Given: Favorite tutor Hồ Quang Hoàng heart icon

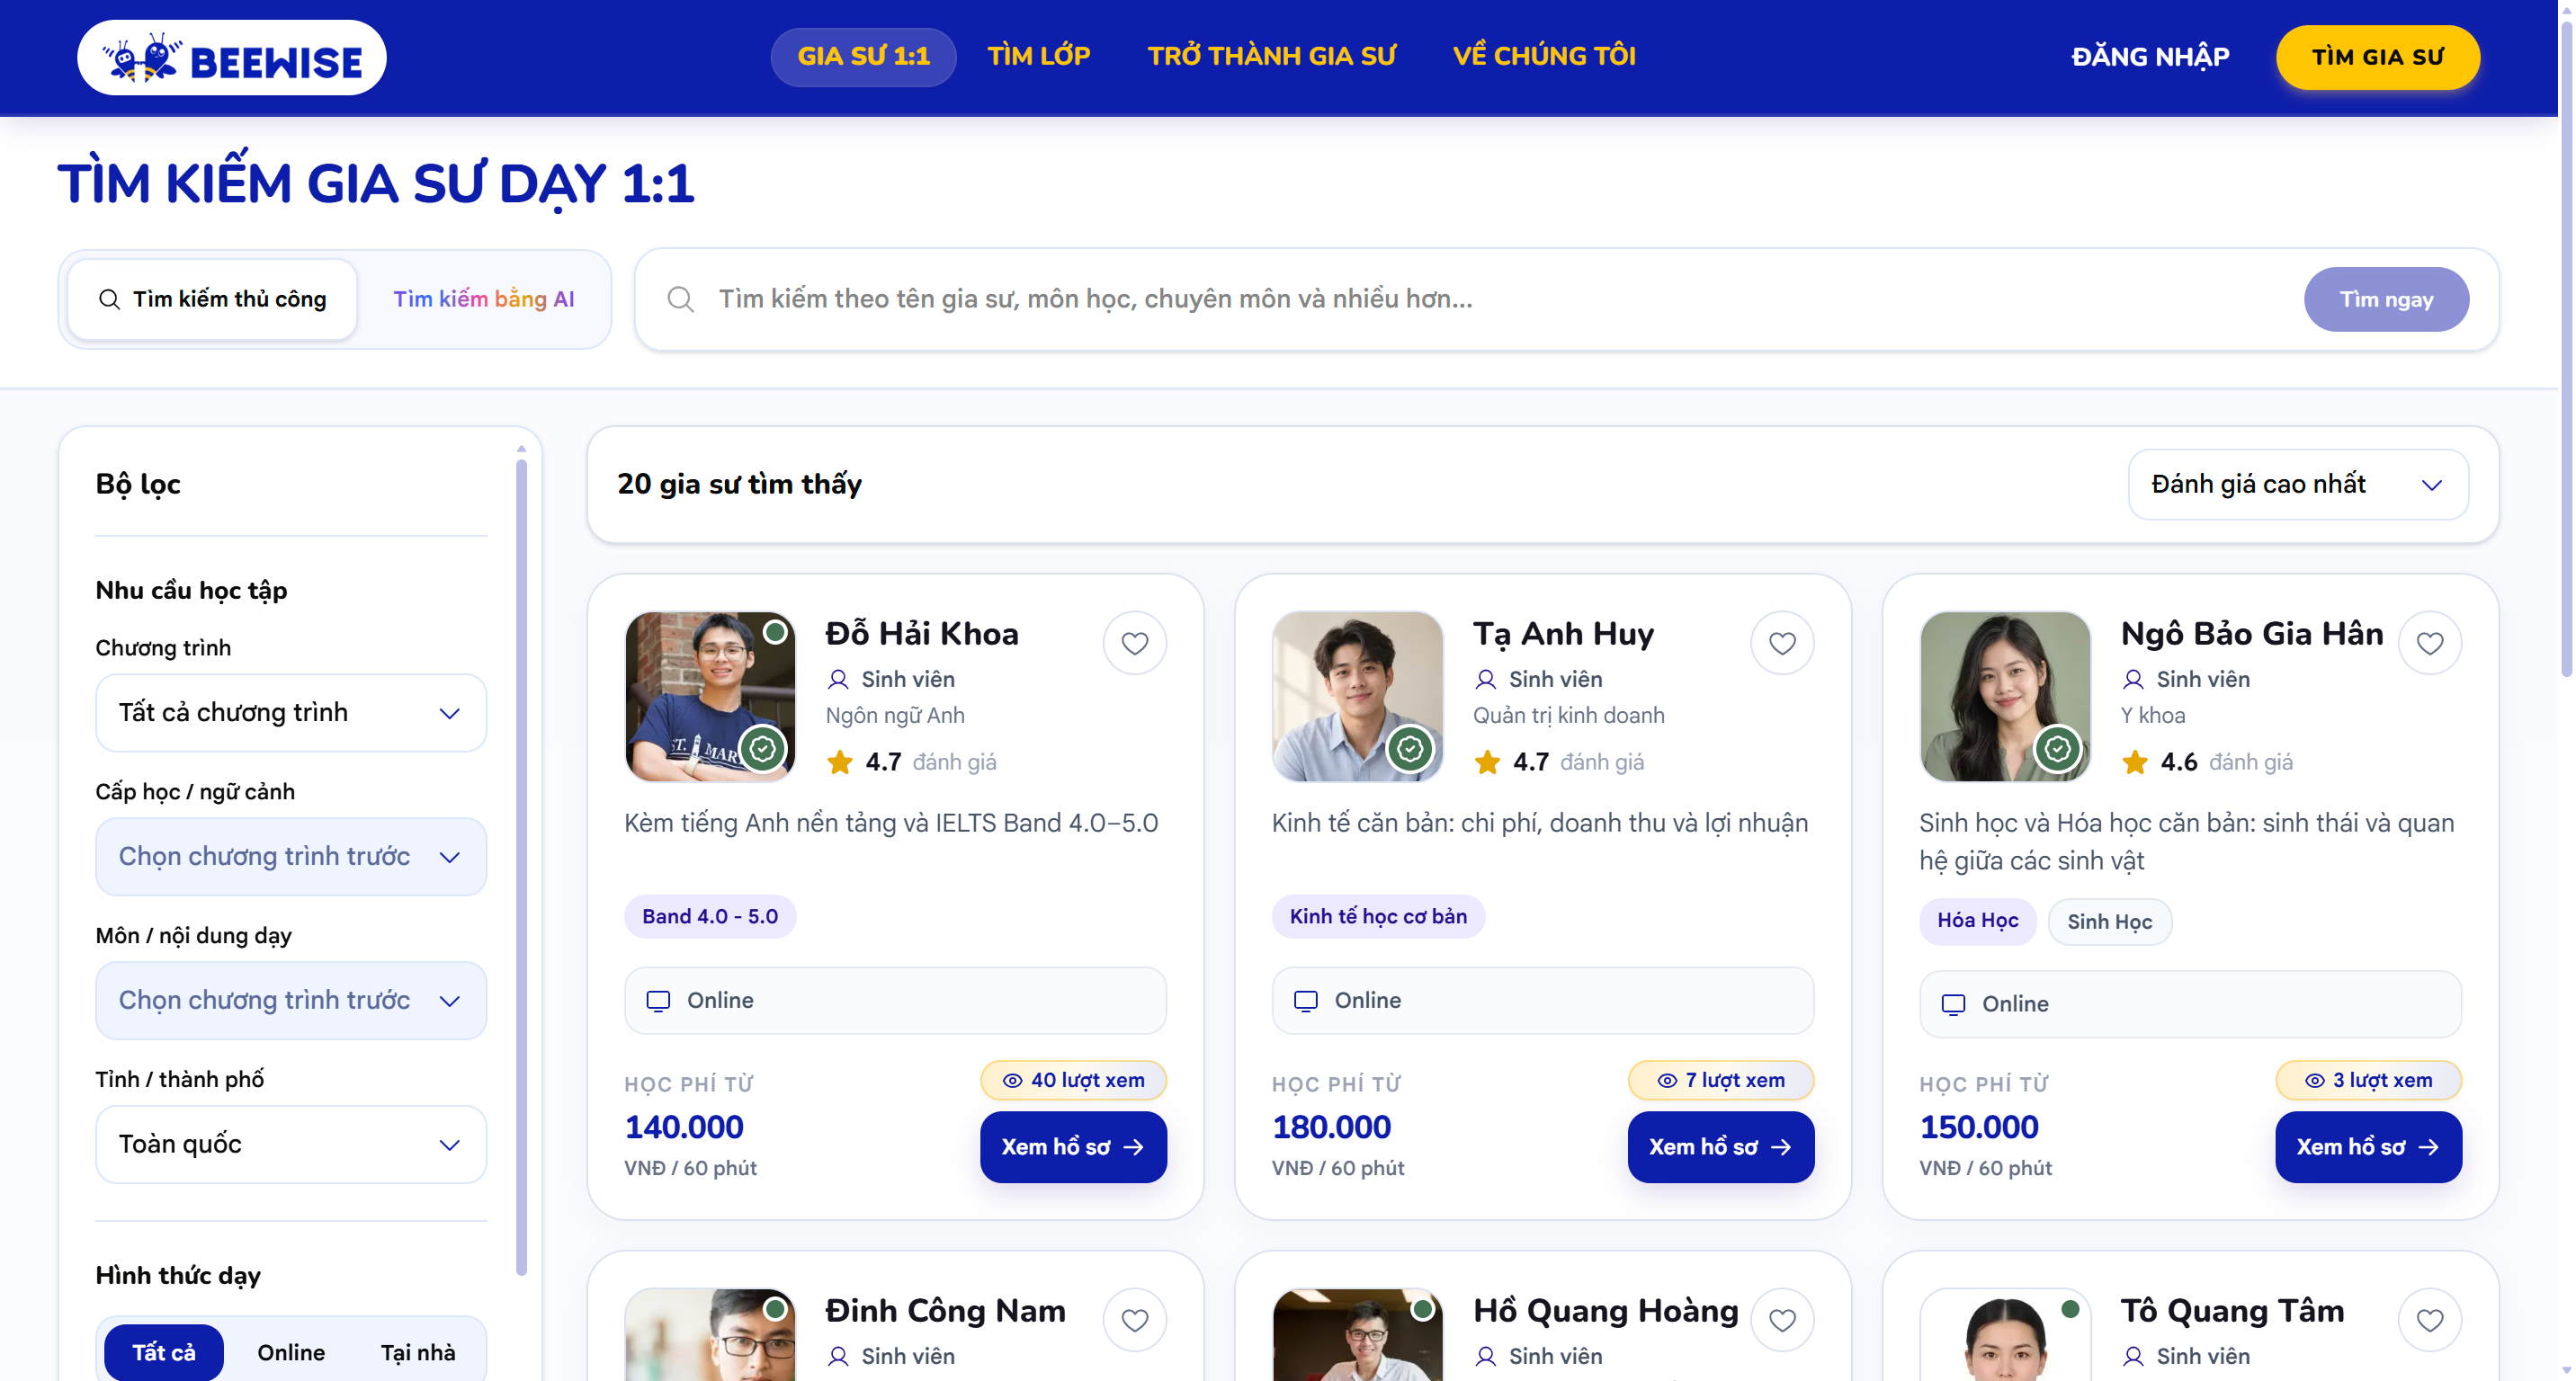Looking at the screenshot, I should 1781,1320.
